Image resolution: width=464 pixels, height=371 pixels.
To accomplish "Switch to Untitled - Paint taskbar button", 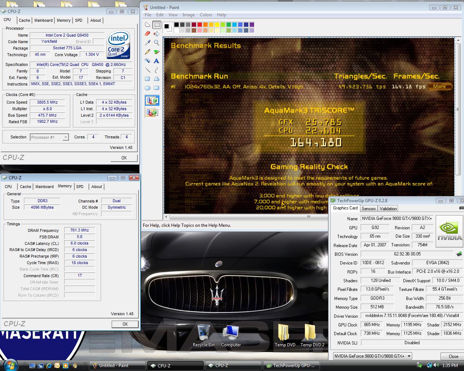I will [x=118, y=366].
